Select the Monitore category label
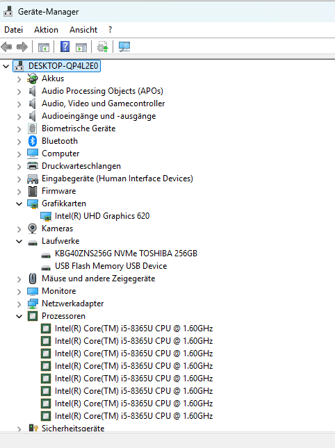Image resolution: width=335 pixels, height=448 pixels. tap(59, 291)
